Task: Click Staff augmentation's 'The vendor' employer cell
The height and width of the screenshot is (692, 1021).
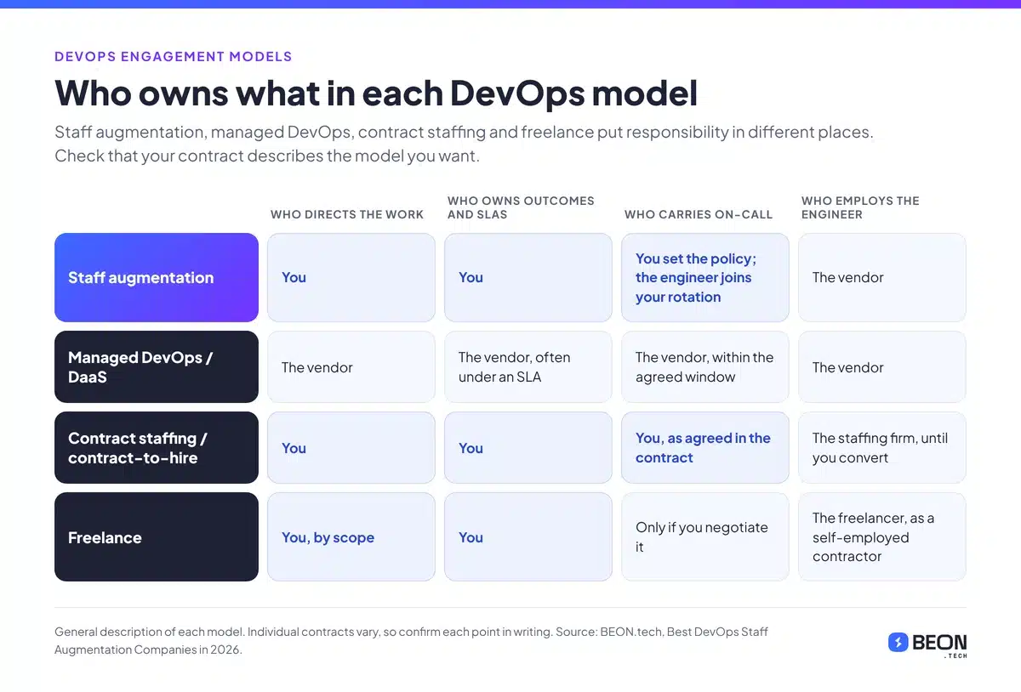Action: 882,278
